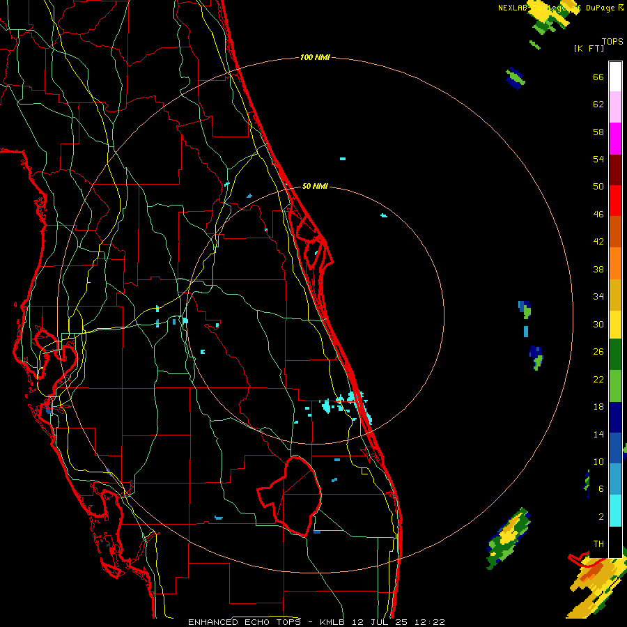Viewport: 627px width, 627px height.
Task: Click the "38" legend value
Action: pyautogui.click(x=598, y=270)
